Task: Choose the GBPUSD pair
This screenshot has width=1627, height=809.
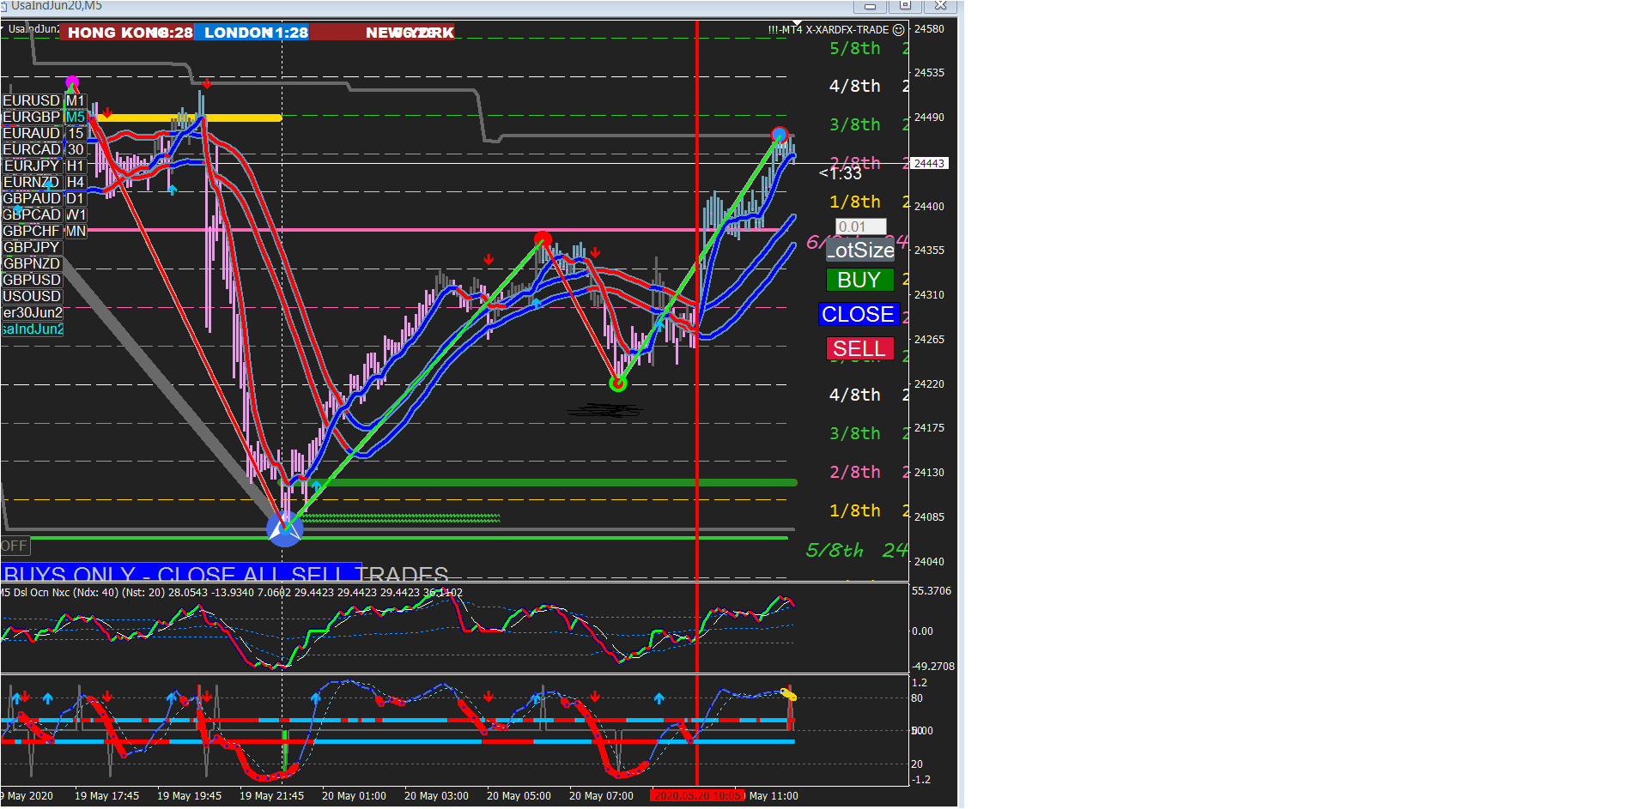Action: 32,280
